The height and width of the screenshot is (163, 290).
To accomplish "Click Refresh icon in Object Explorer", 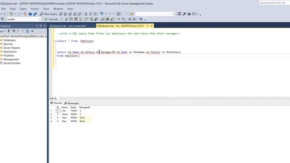I will tap(28, 31).
